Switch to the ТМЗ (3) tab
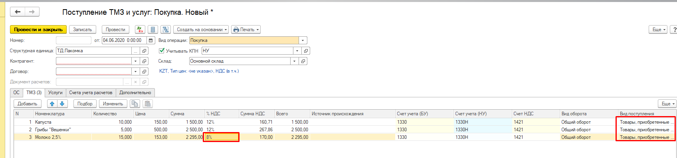Viewport: 677px width, 158px height. (34, 93)
